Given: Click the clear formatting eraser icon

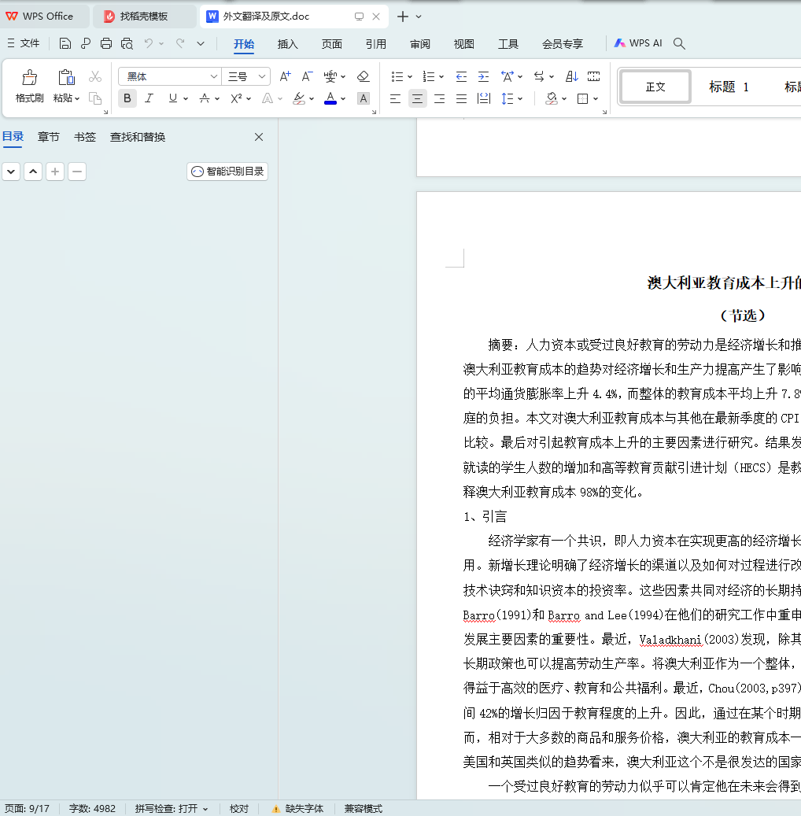Looking at the screenshot, I should click(363, 76).
